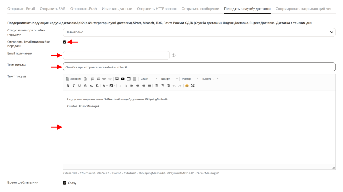
Task: Toggle the Сразу checkbox
Action: [x=64, y=183]
